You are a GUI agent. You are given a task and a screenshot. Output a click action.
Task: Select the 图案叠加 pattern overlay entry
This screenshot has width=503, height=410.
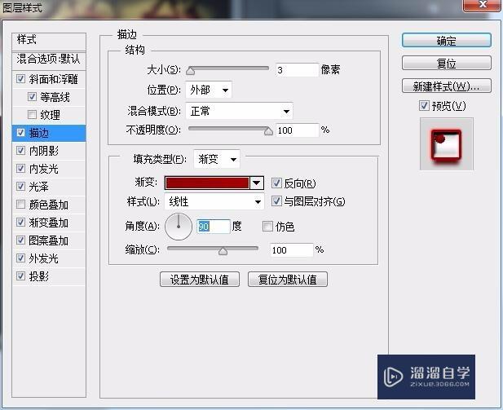49,240
